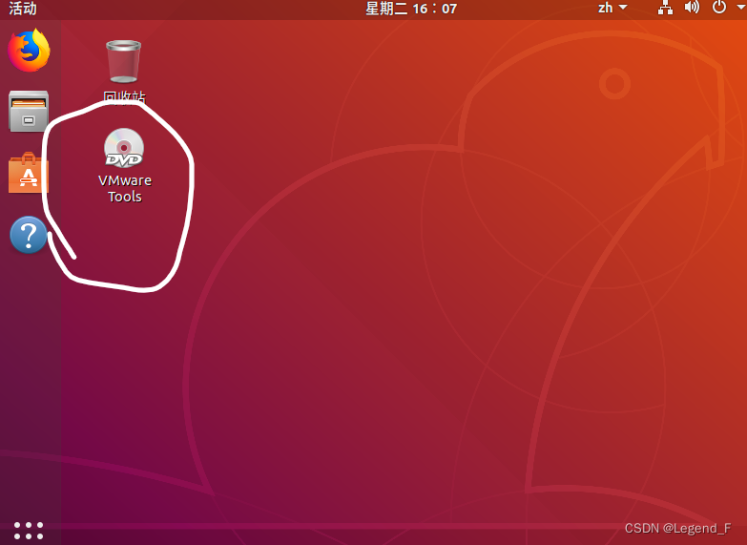Show all applications via the dots grid
The width and height of the screenshot is (747, 545).
click(29, 531)
